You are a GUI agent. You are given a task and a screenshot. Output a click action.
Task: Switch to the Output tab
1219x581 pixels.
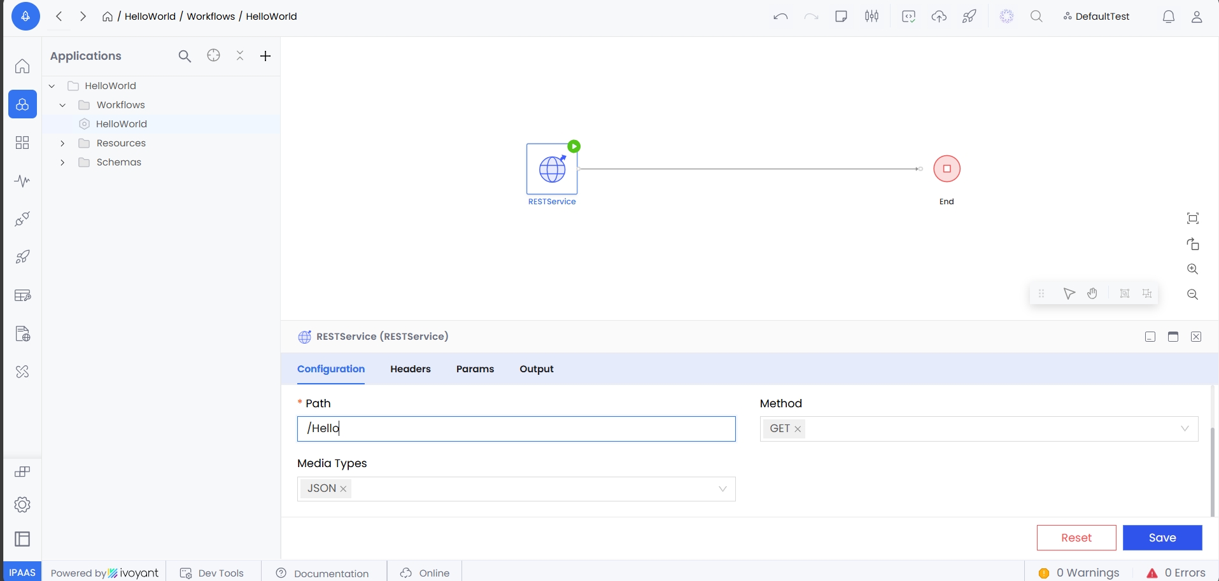(536, 369)
